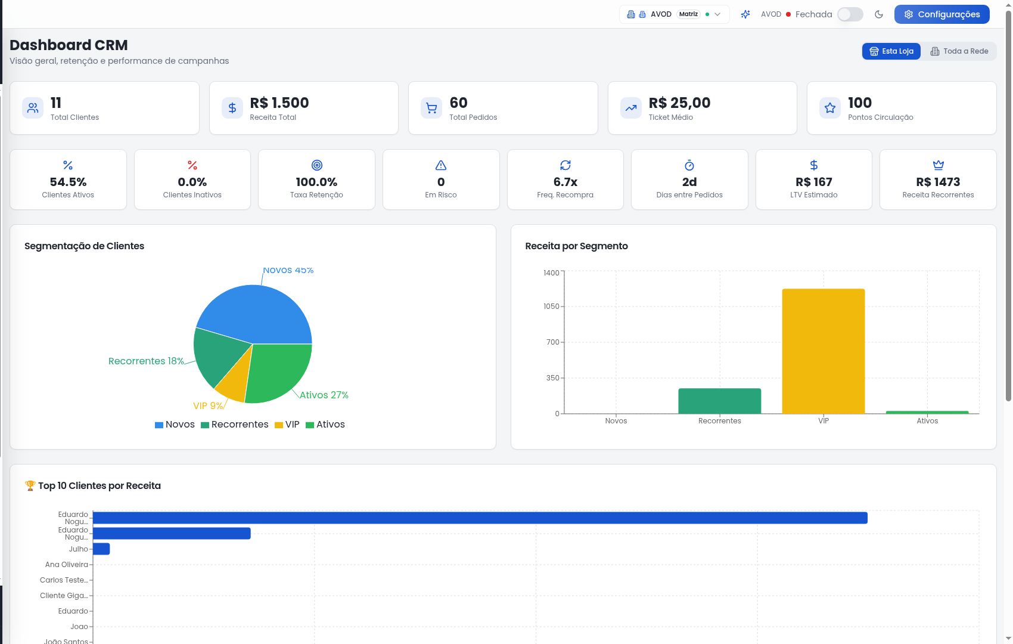Click the sparkles AI icon in top bar

[745, 14]
